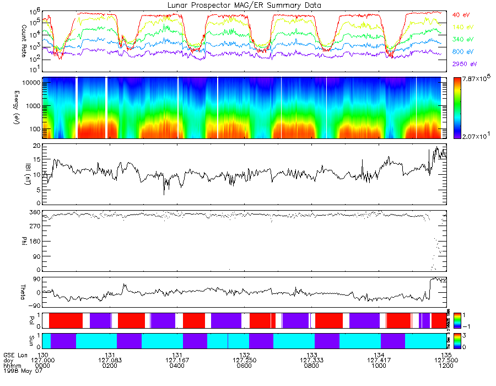Viewport: 496px width, 386px height.
Task: Click the '1200' time tick label
Action: (x=446, y=366)
